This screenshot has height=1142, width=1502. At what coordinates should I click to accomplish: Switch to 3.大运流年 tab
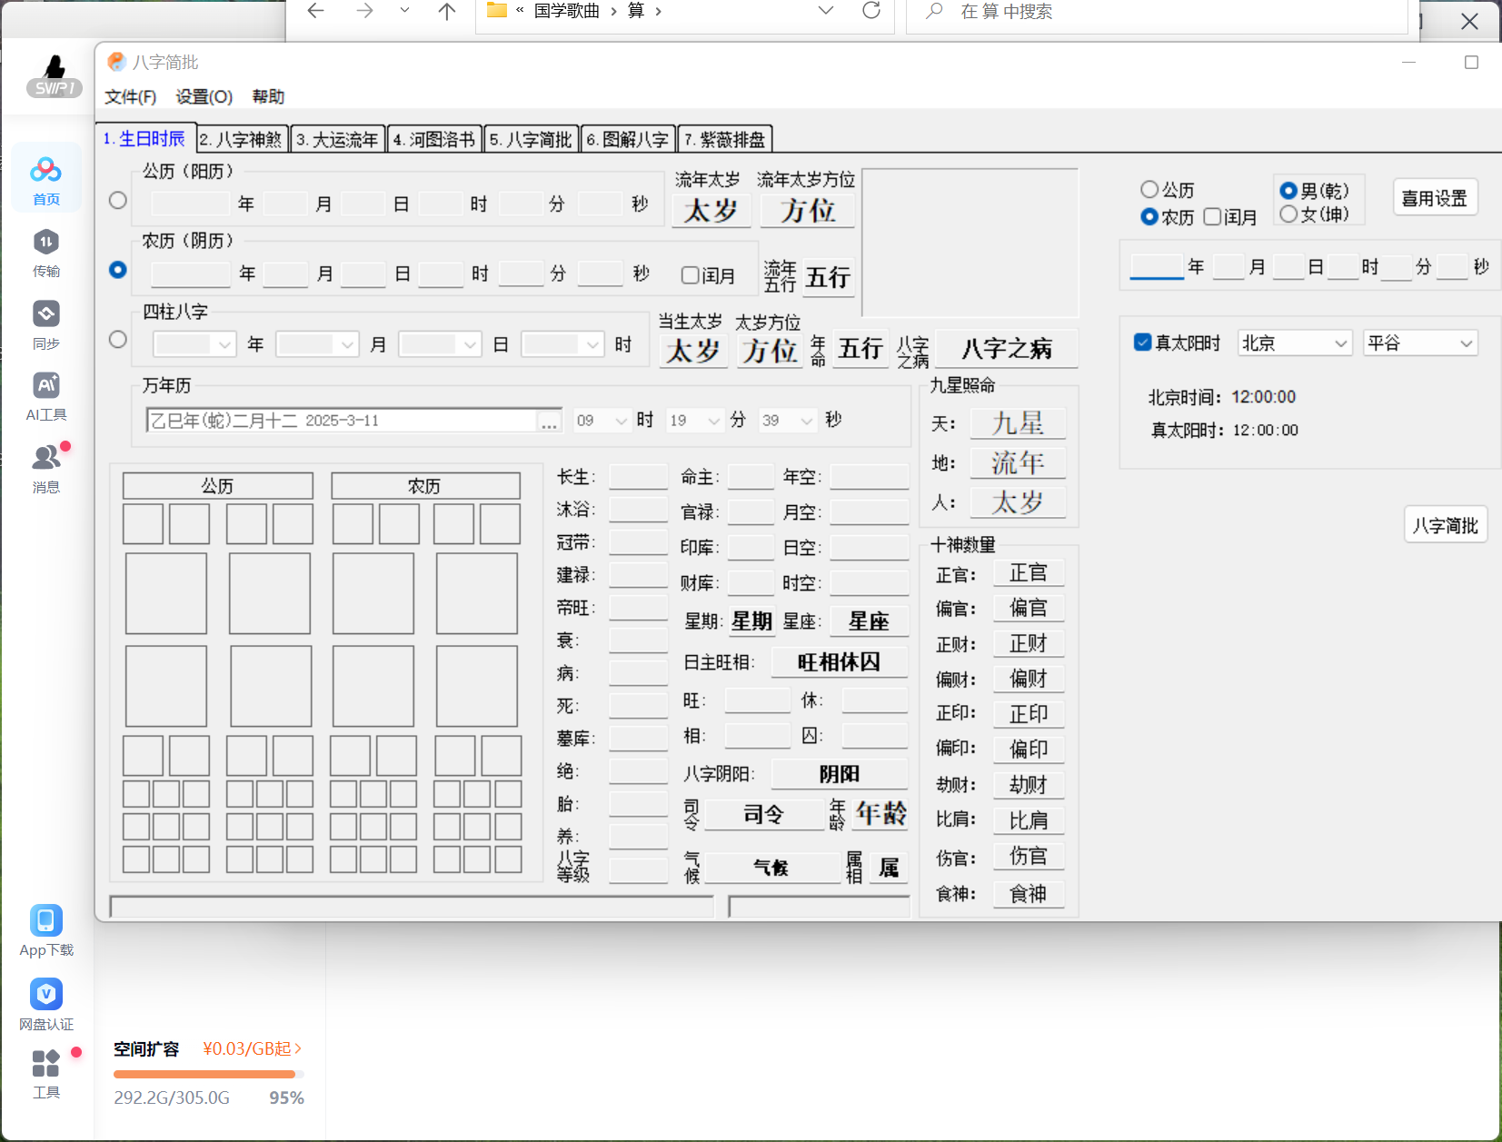pyautogui.click(x=338, y=139)
